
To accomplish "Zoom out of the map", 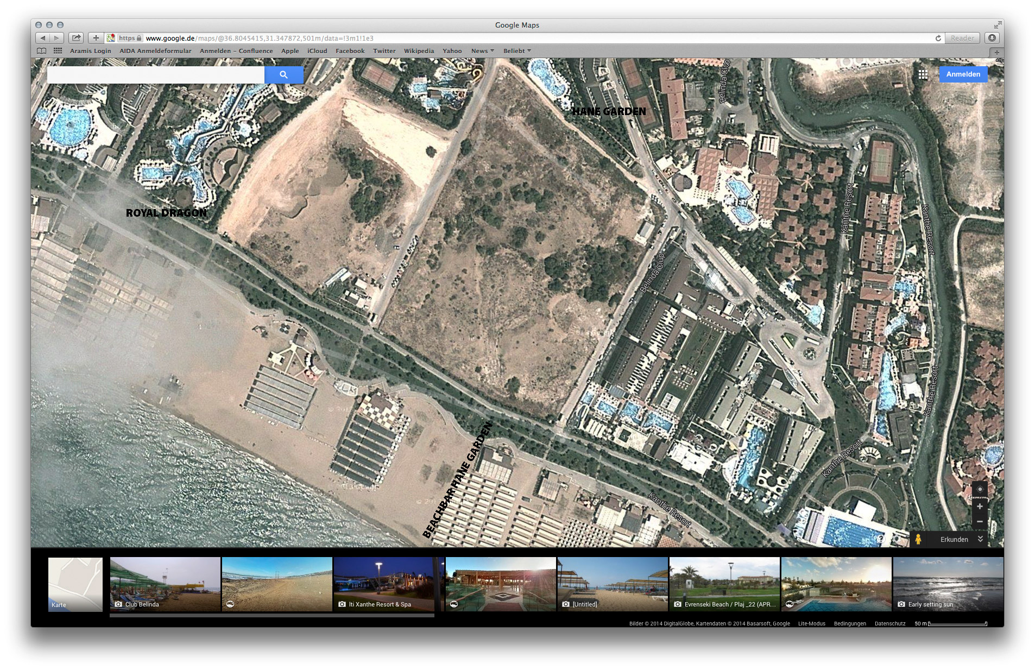I will coord(979,522).
